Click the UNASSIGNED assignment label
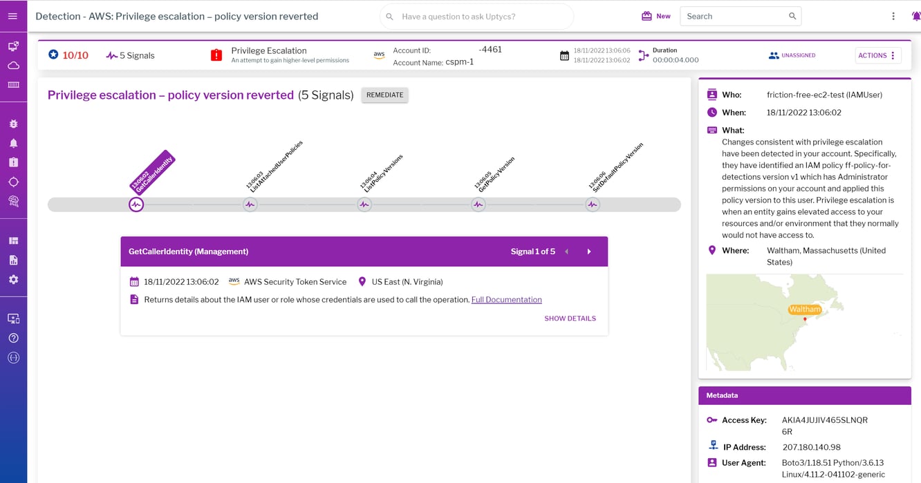 point(799,55)
